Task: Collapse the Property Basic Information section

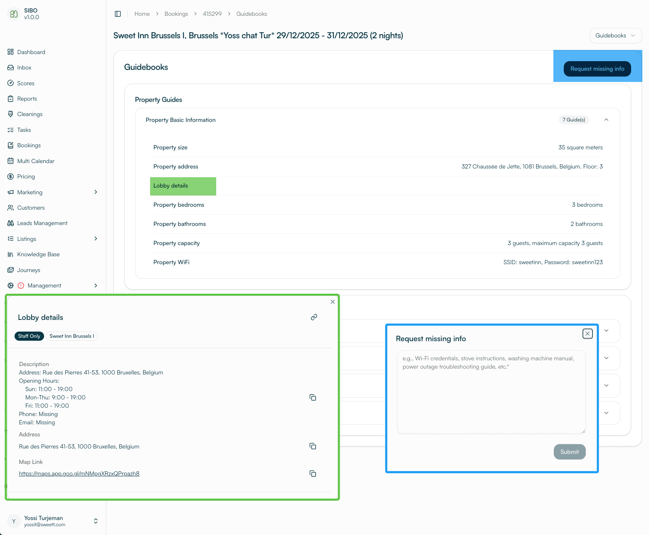Action: click(606, 119)
